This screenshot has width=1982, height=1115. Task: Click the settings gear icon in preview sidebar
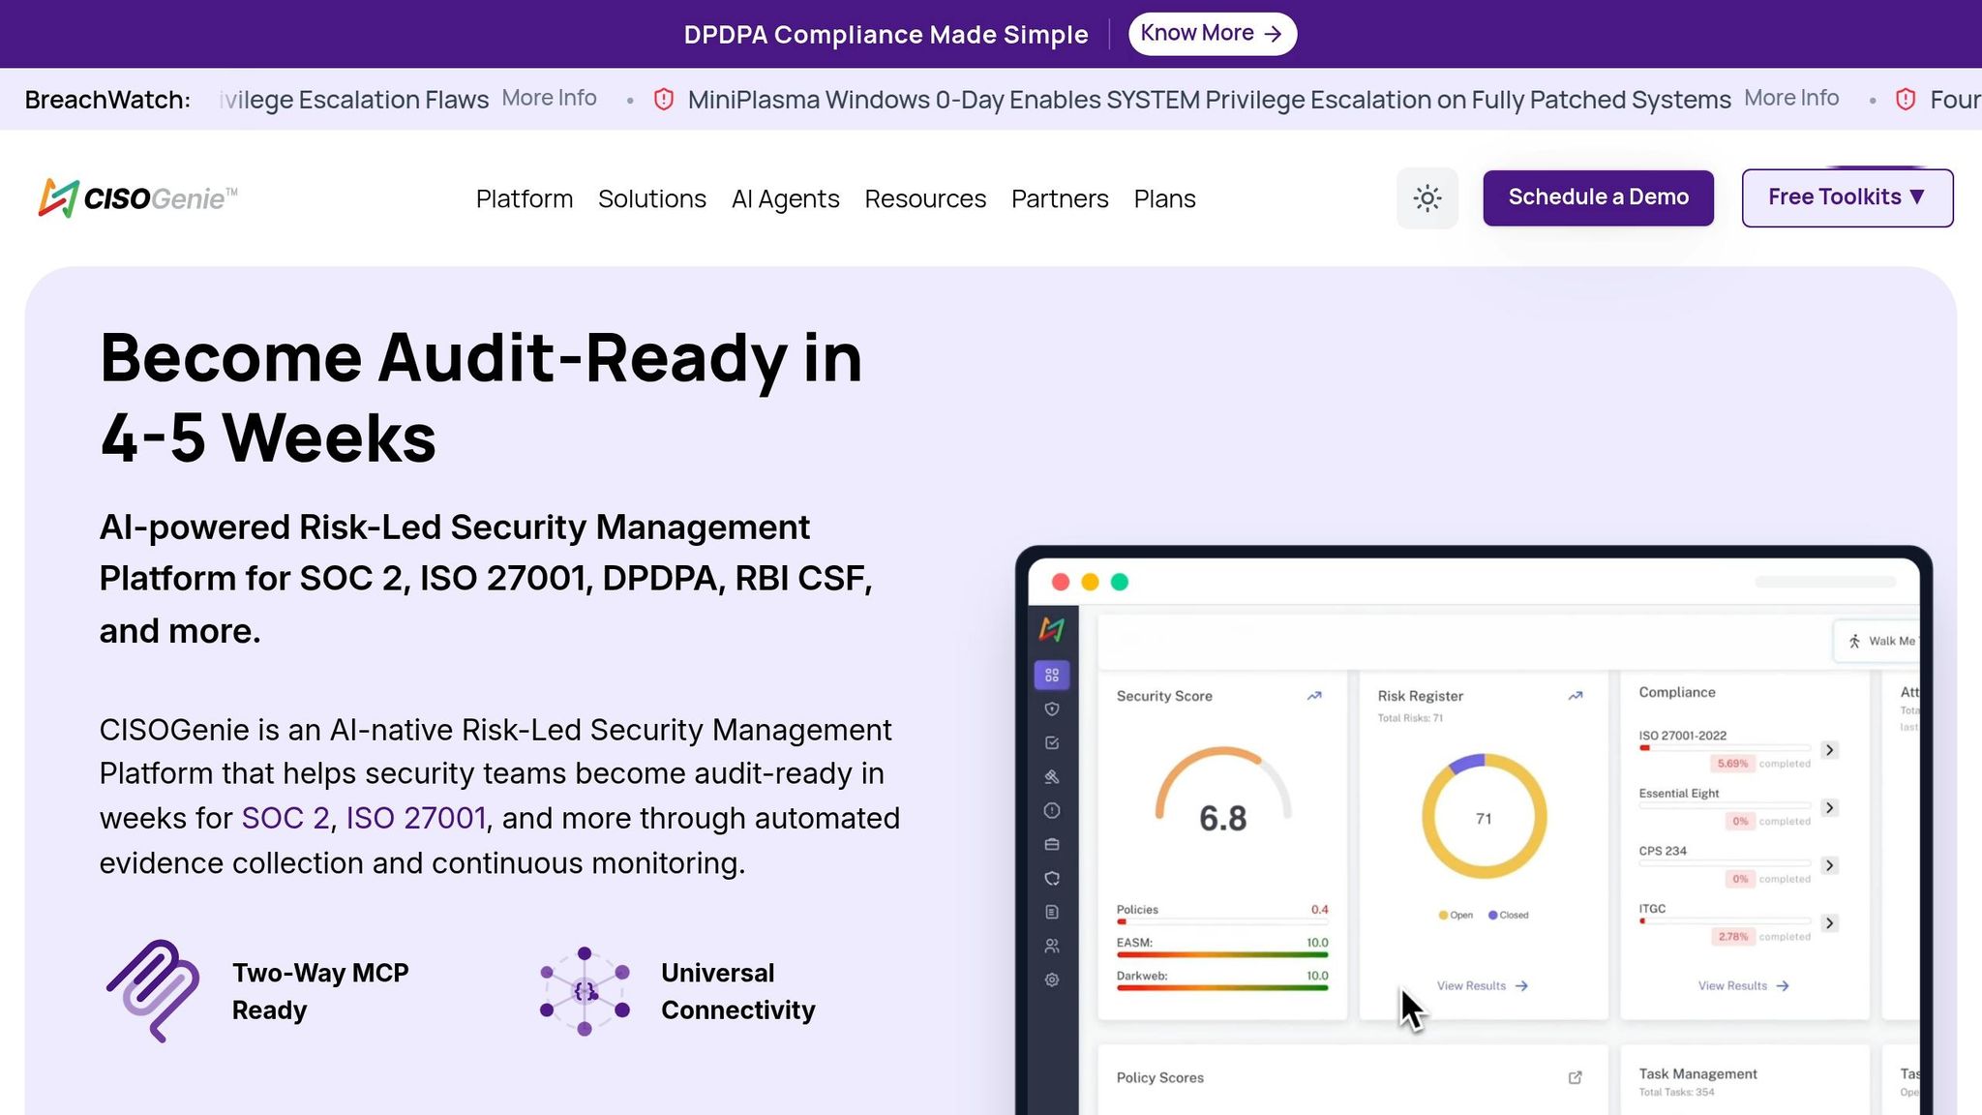click(x=1052, y=979)
